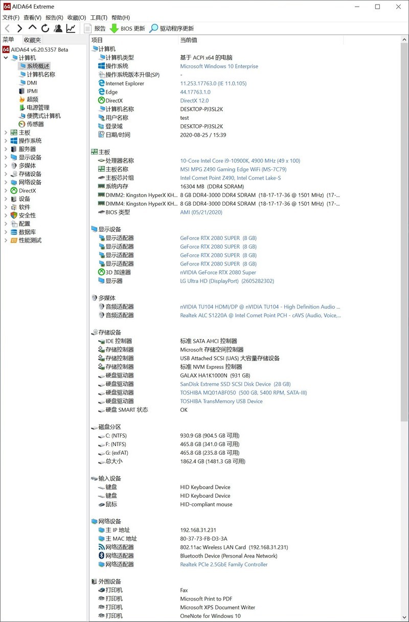Expand the 操作系统 tree node
The width and height of the screenshot is (409, 622).
coord(6,141)
